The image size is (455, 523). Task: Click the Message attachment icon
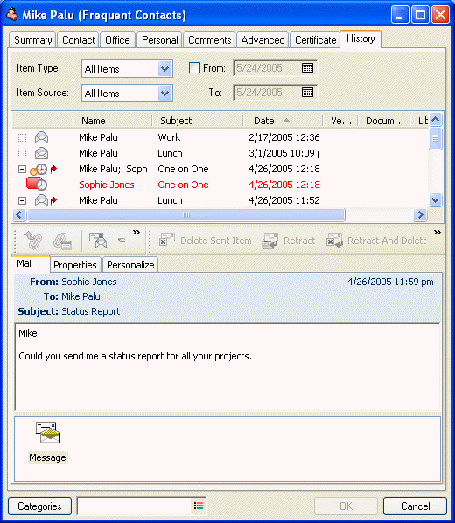coord(48,443)
